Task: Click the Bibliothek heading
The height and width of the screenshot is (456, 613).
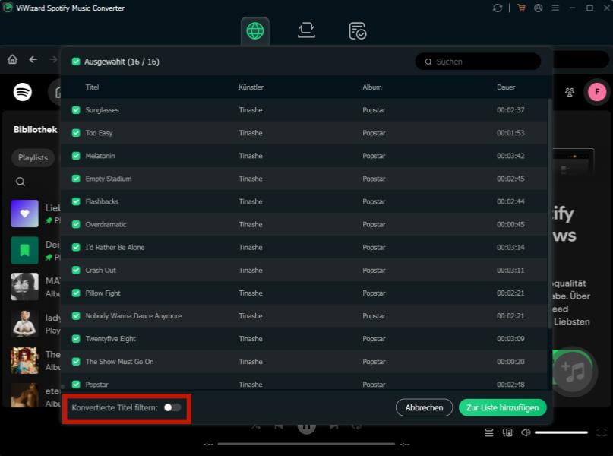Action: click(35, 129)
